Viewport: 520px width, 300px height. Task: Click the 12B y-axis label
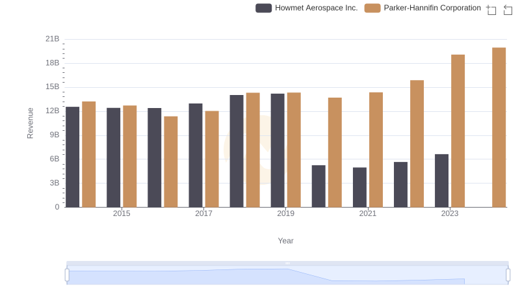[53, 111]
